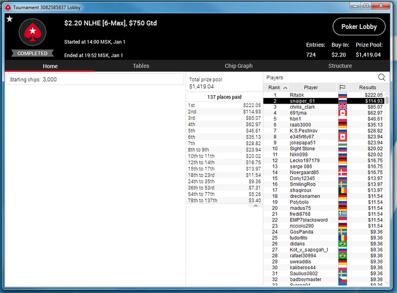Click the Brazil flag next to didans

point(343,244)
